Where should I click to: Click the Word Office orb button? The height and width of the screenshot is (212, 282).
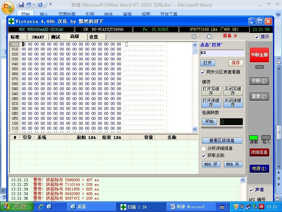click(8, 7)
